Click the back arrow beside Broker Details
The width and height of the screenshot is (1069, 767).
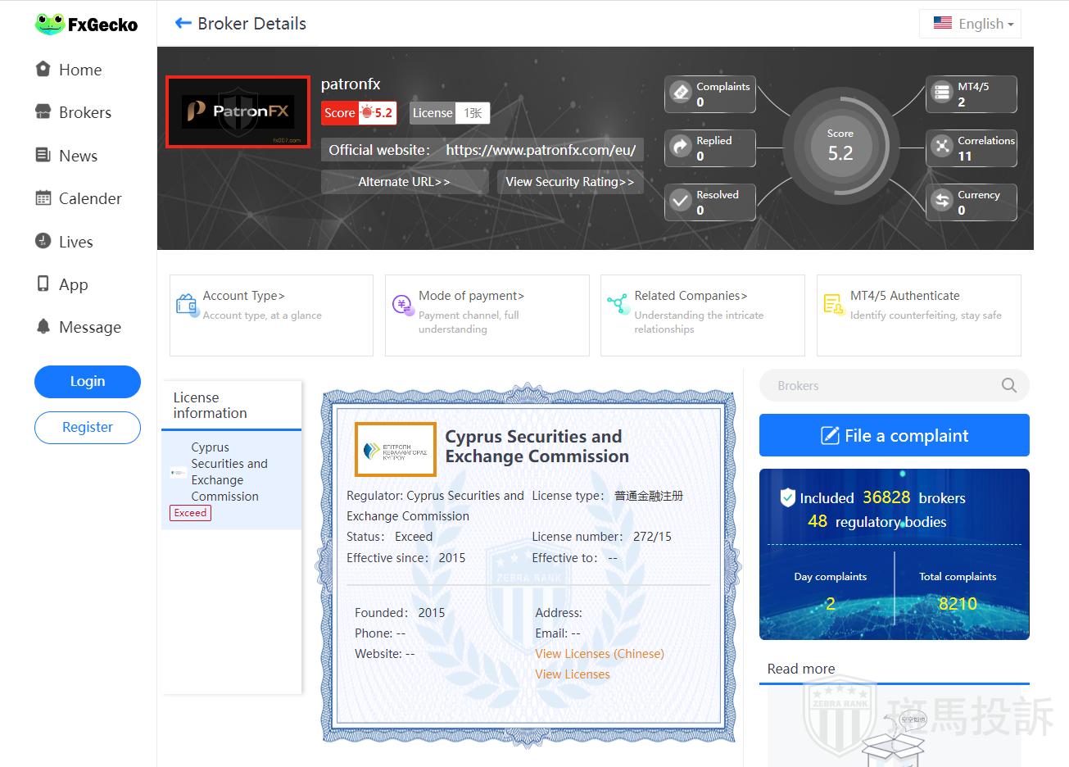(x=183, y=24)
